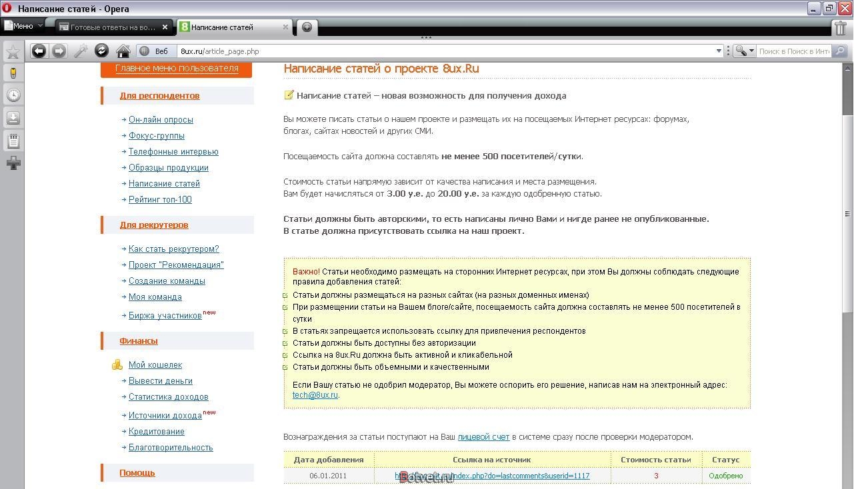Open Биржа участников link
This screenshot has height=489, width=854.
point(165,316)
